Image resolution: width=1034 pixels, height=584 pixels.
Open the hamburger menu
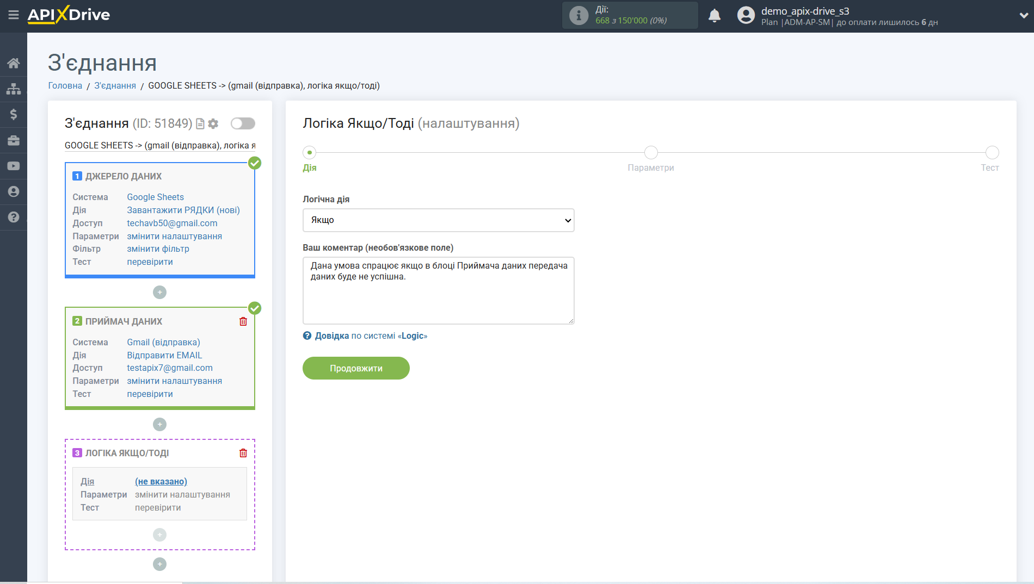coord(14,15)
